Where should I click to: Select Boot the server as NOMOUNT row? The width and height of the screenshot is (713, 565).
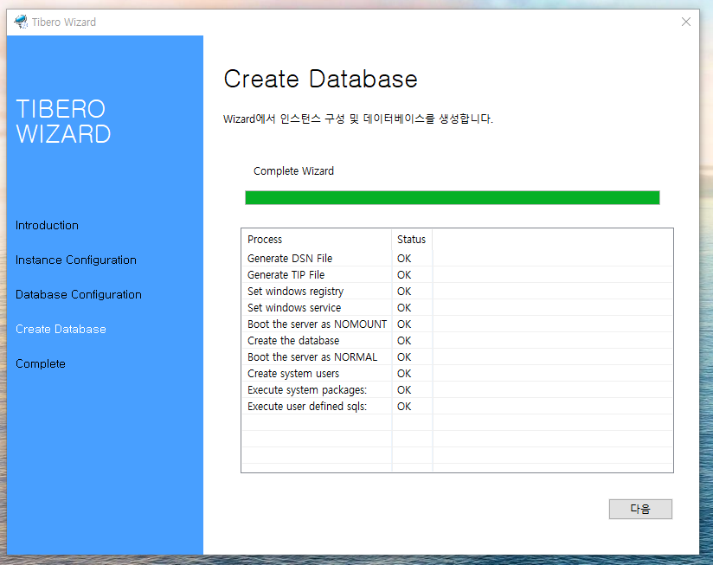[x=457, y=324]
